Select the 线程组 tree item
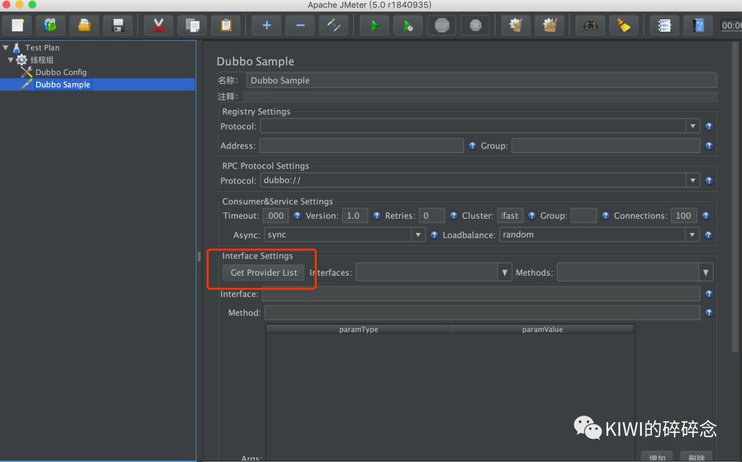Image resolution: width=742 pixels, height=462 pixels. pyautogui.click(x=42, y=60)
